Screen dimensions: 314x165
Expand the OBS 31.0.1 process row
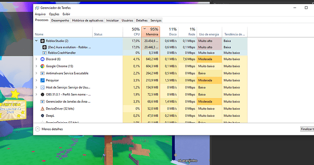(36, 95)
